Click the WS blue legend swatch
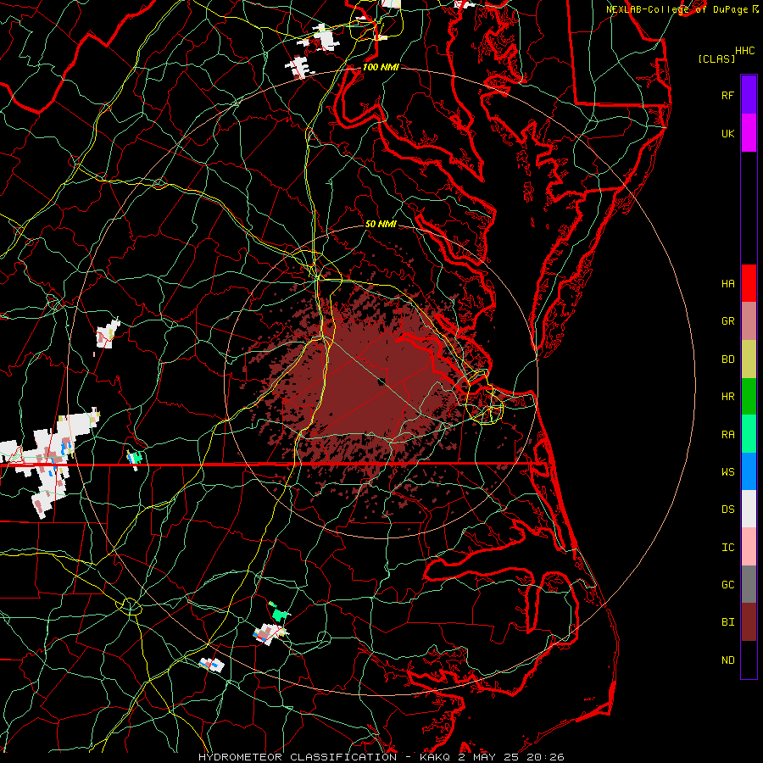Viewport: 763px width, 763px height. (x=749, y=471)
